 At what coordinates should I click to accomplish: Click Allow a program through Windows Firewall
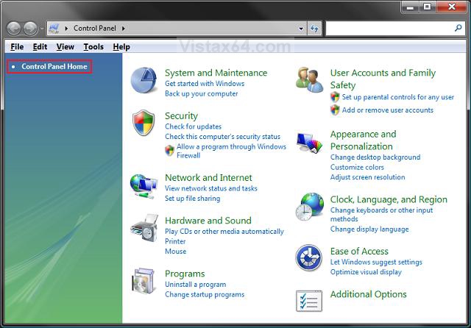231,151
